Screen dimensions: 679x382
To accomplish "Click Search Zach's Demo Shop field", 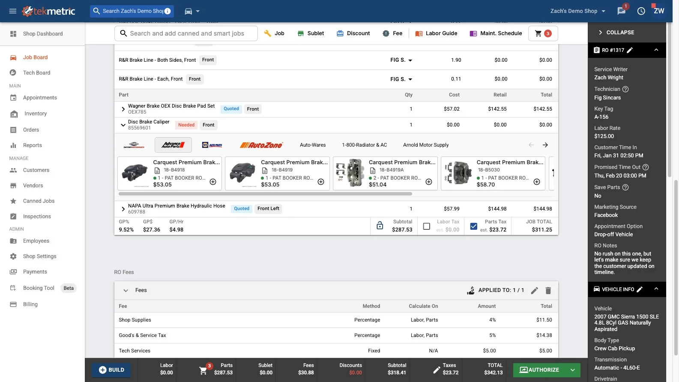I will pos(132,11).
